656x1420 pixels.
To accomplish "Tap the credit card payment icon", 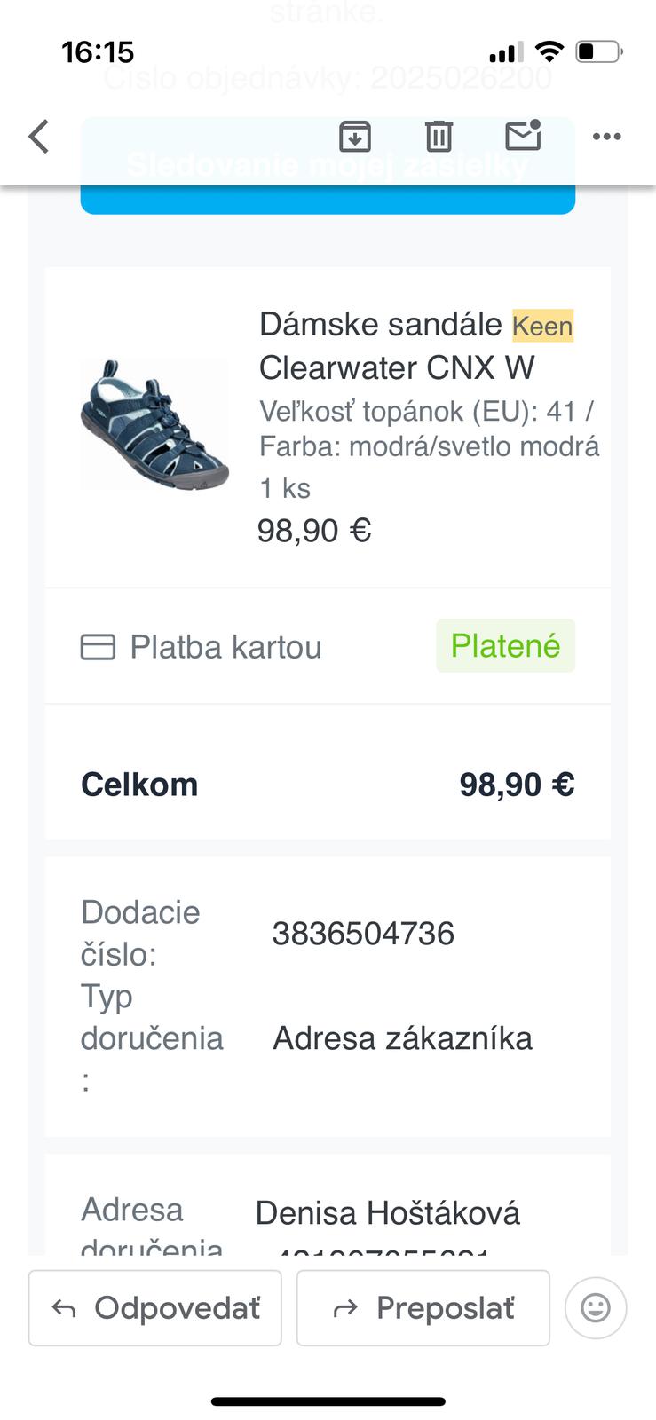I will coord(98,647).
